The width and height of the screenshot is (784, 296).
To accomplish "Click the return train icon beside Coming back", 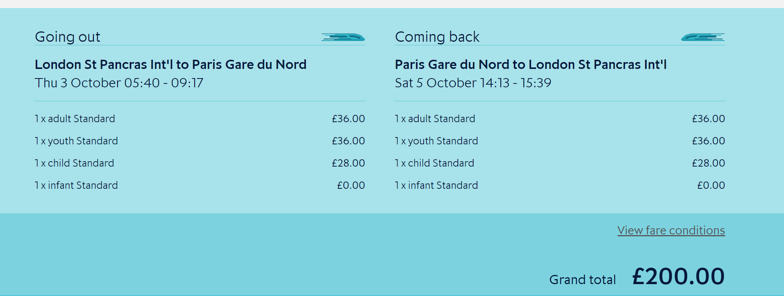I will (703, 37).
